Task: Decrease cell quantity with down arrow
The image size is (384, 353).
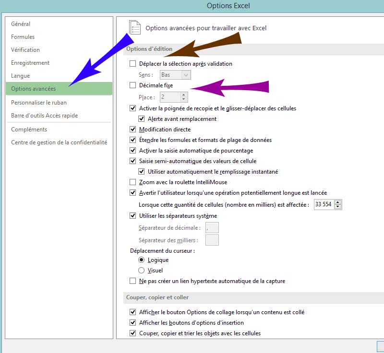Action: coord(338,207)
